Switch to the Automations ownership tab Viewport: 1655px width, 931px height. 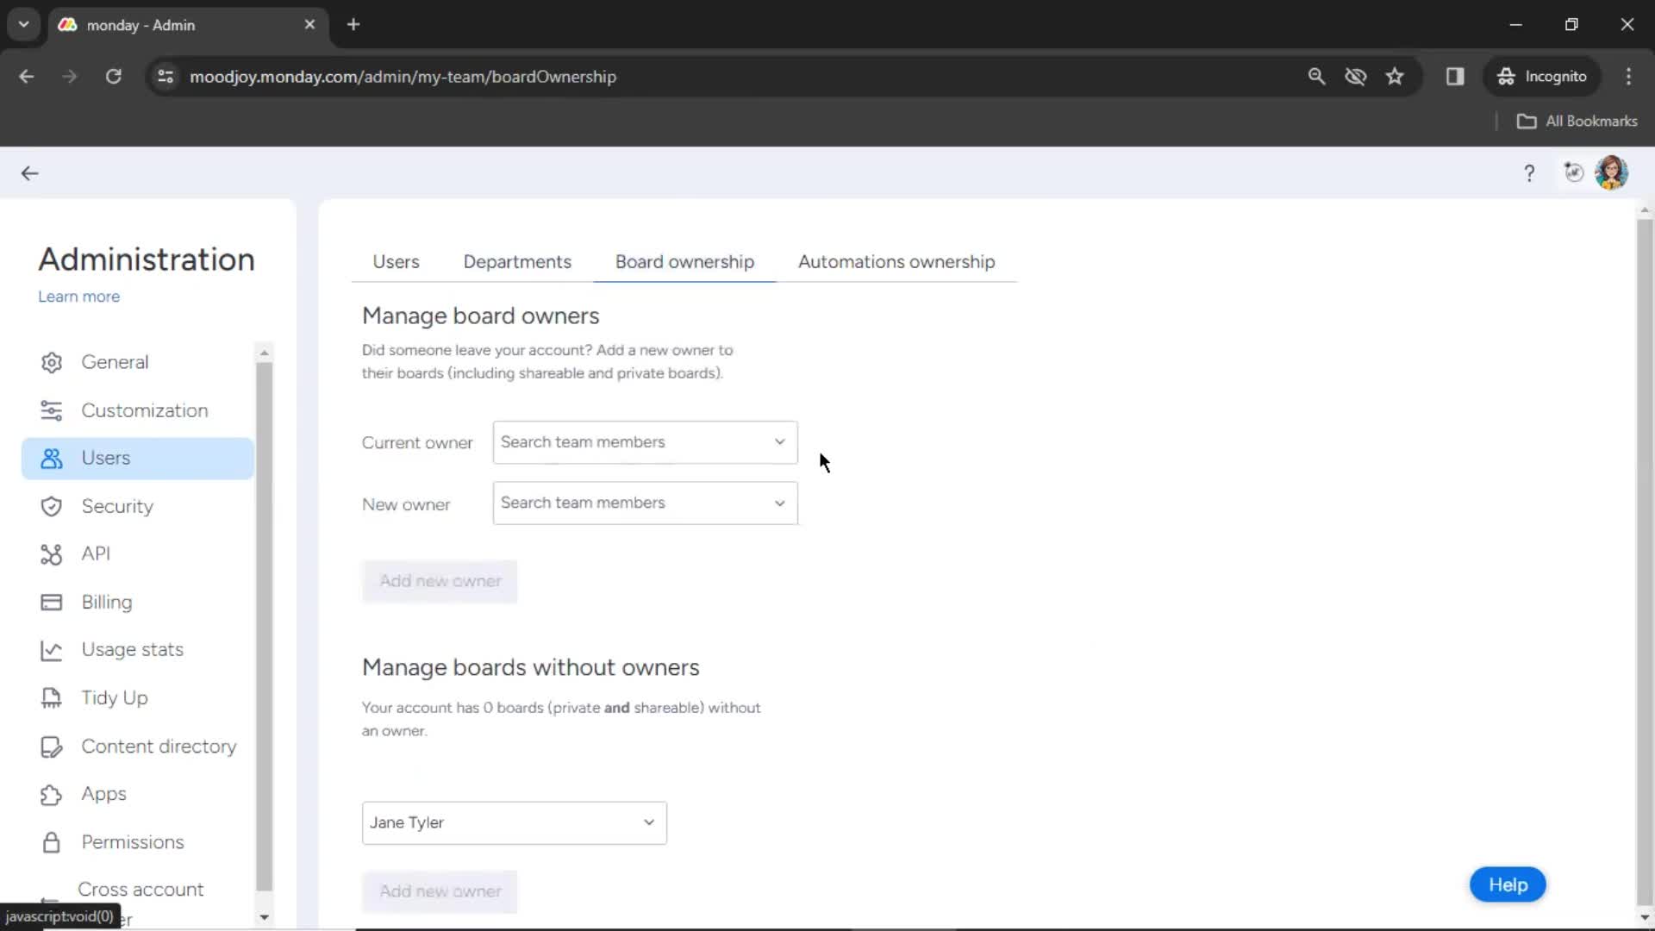pyautogui.click(x=896, y=261)
